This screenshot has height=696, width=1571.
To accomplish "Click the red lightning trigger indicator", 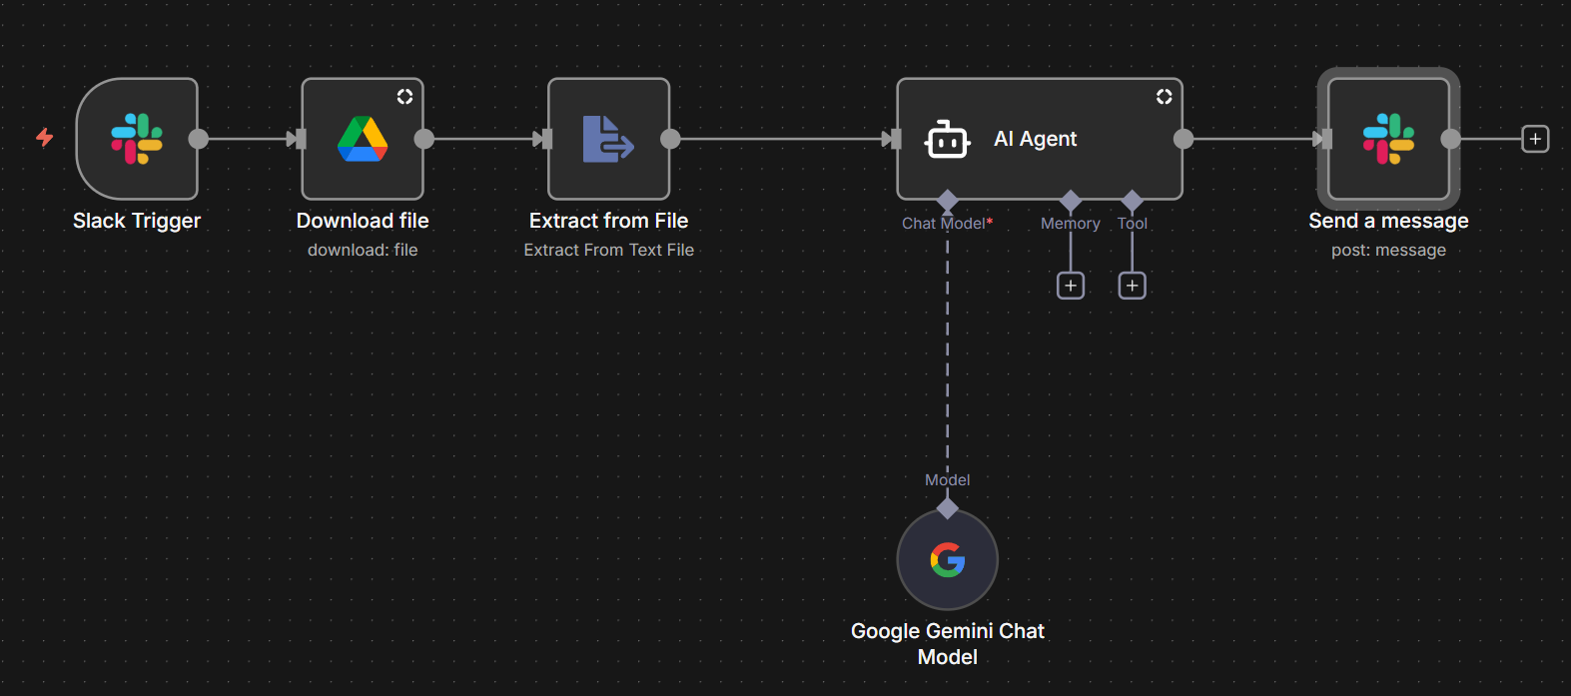I will [x=45, y=137].
